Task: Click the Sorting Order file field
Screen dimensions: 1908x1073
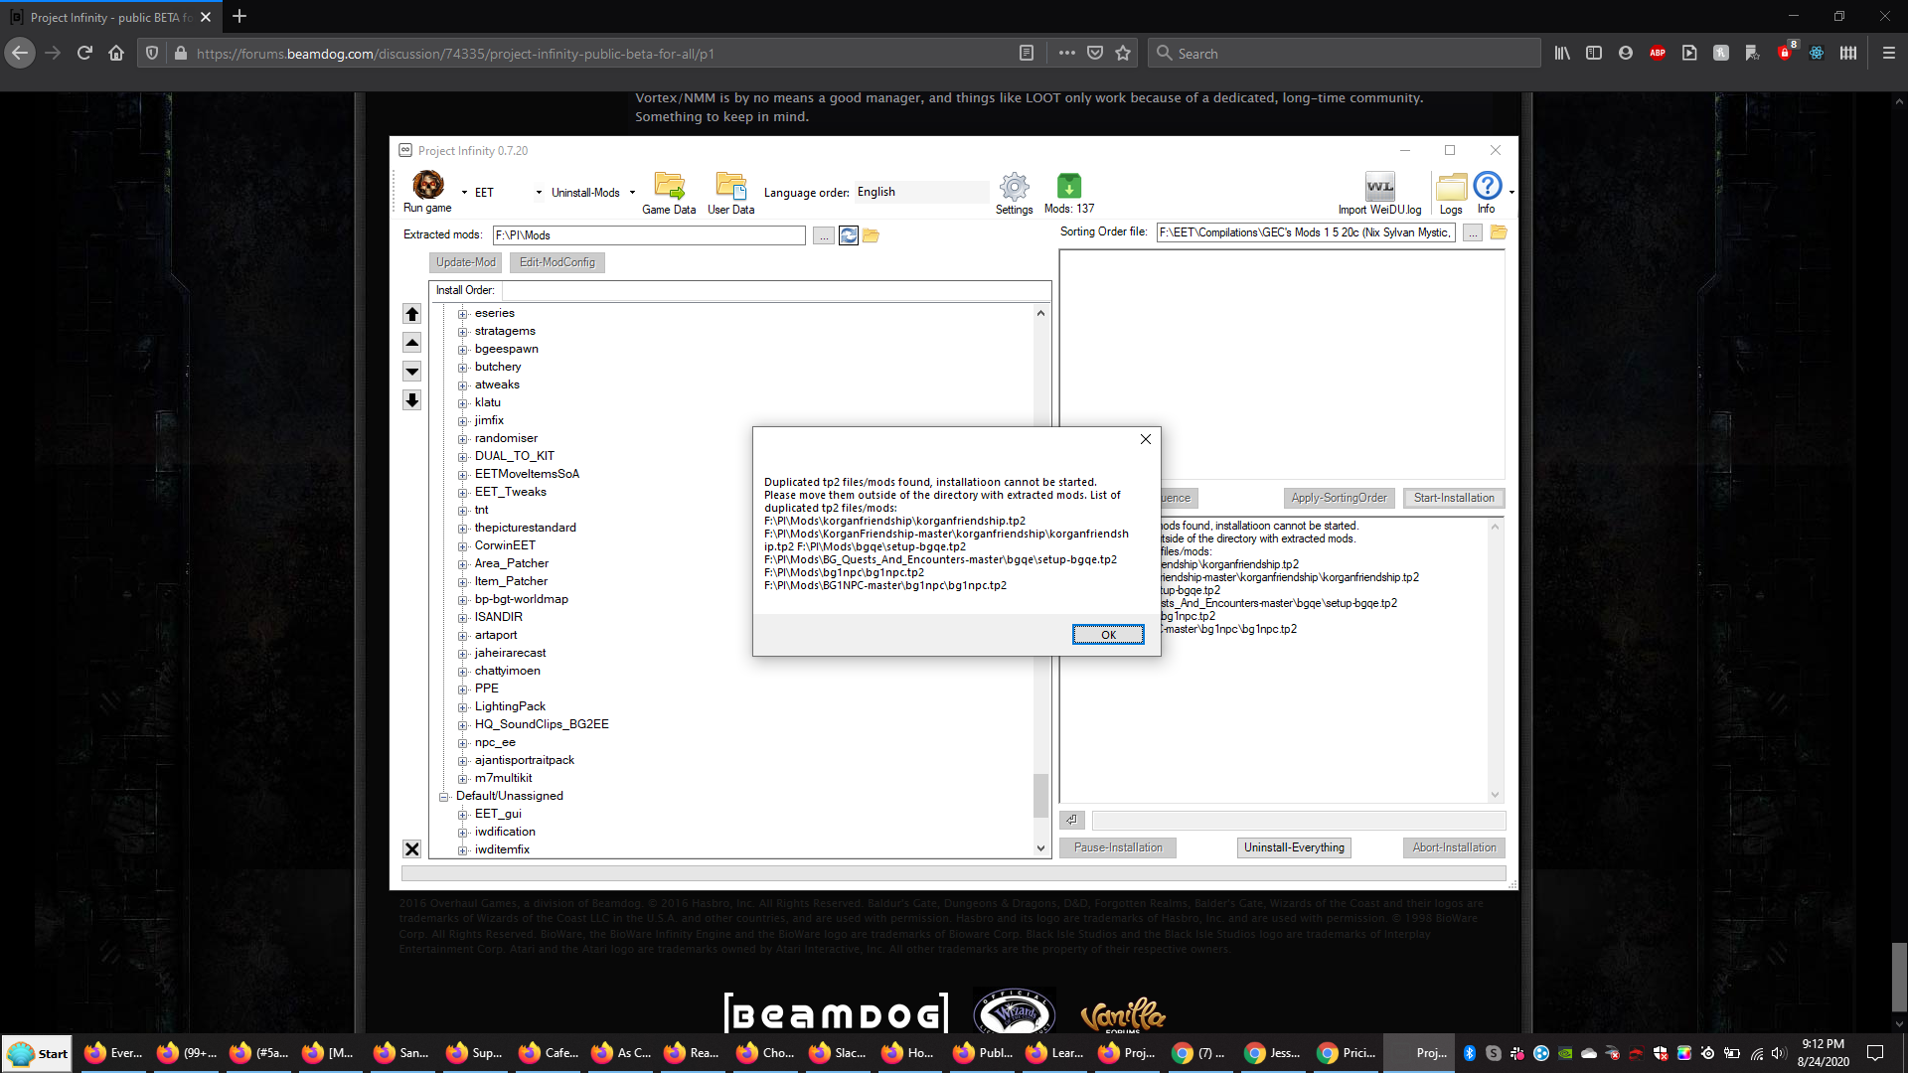Action: pyautogui.click(x=1306, y=232)
